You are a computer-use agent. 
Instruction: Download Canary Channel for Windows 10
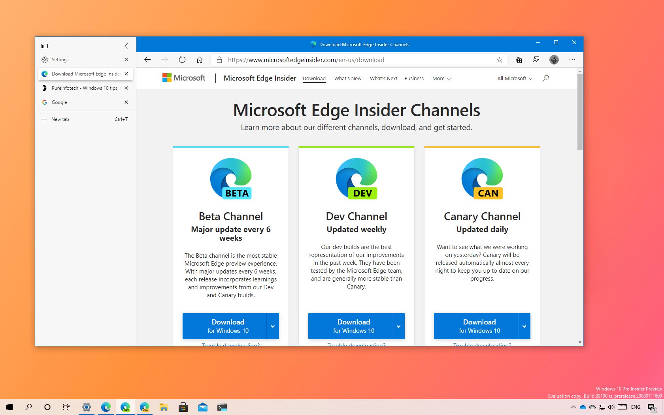tap(476, 326)
